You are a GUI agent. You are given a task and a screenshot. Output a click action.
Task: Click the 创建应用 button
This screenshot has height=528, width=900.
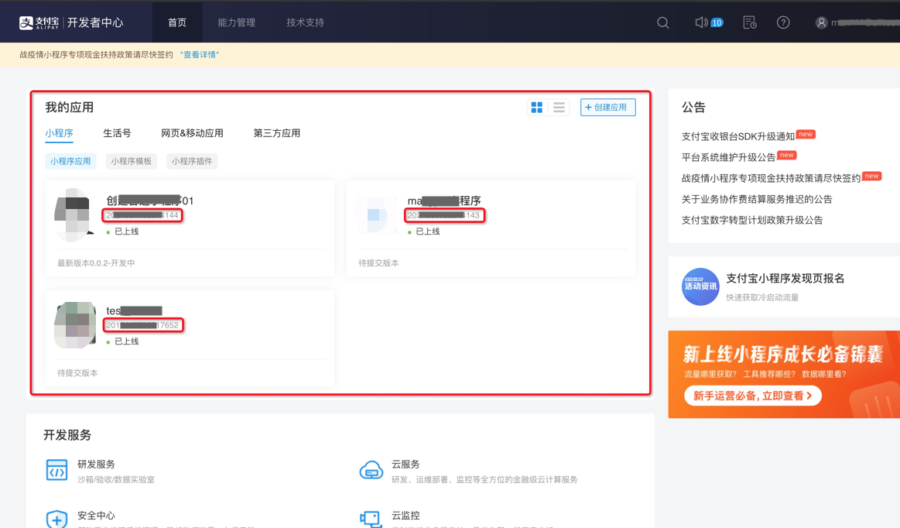click(x=607, y=108)
